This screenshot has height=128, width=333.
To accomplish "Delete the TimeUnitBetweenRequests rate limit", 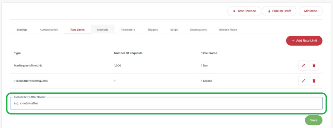I will (314, 81).
